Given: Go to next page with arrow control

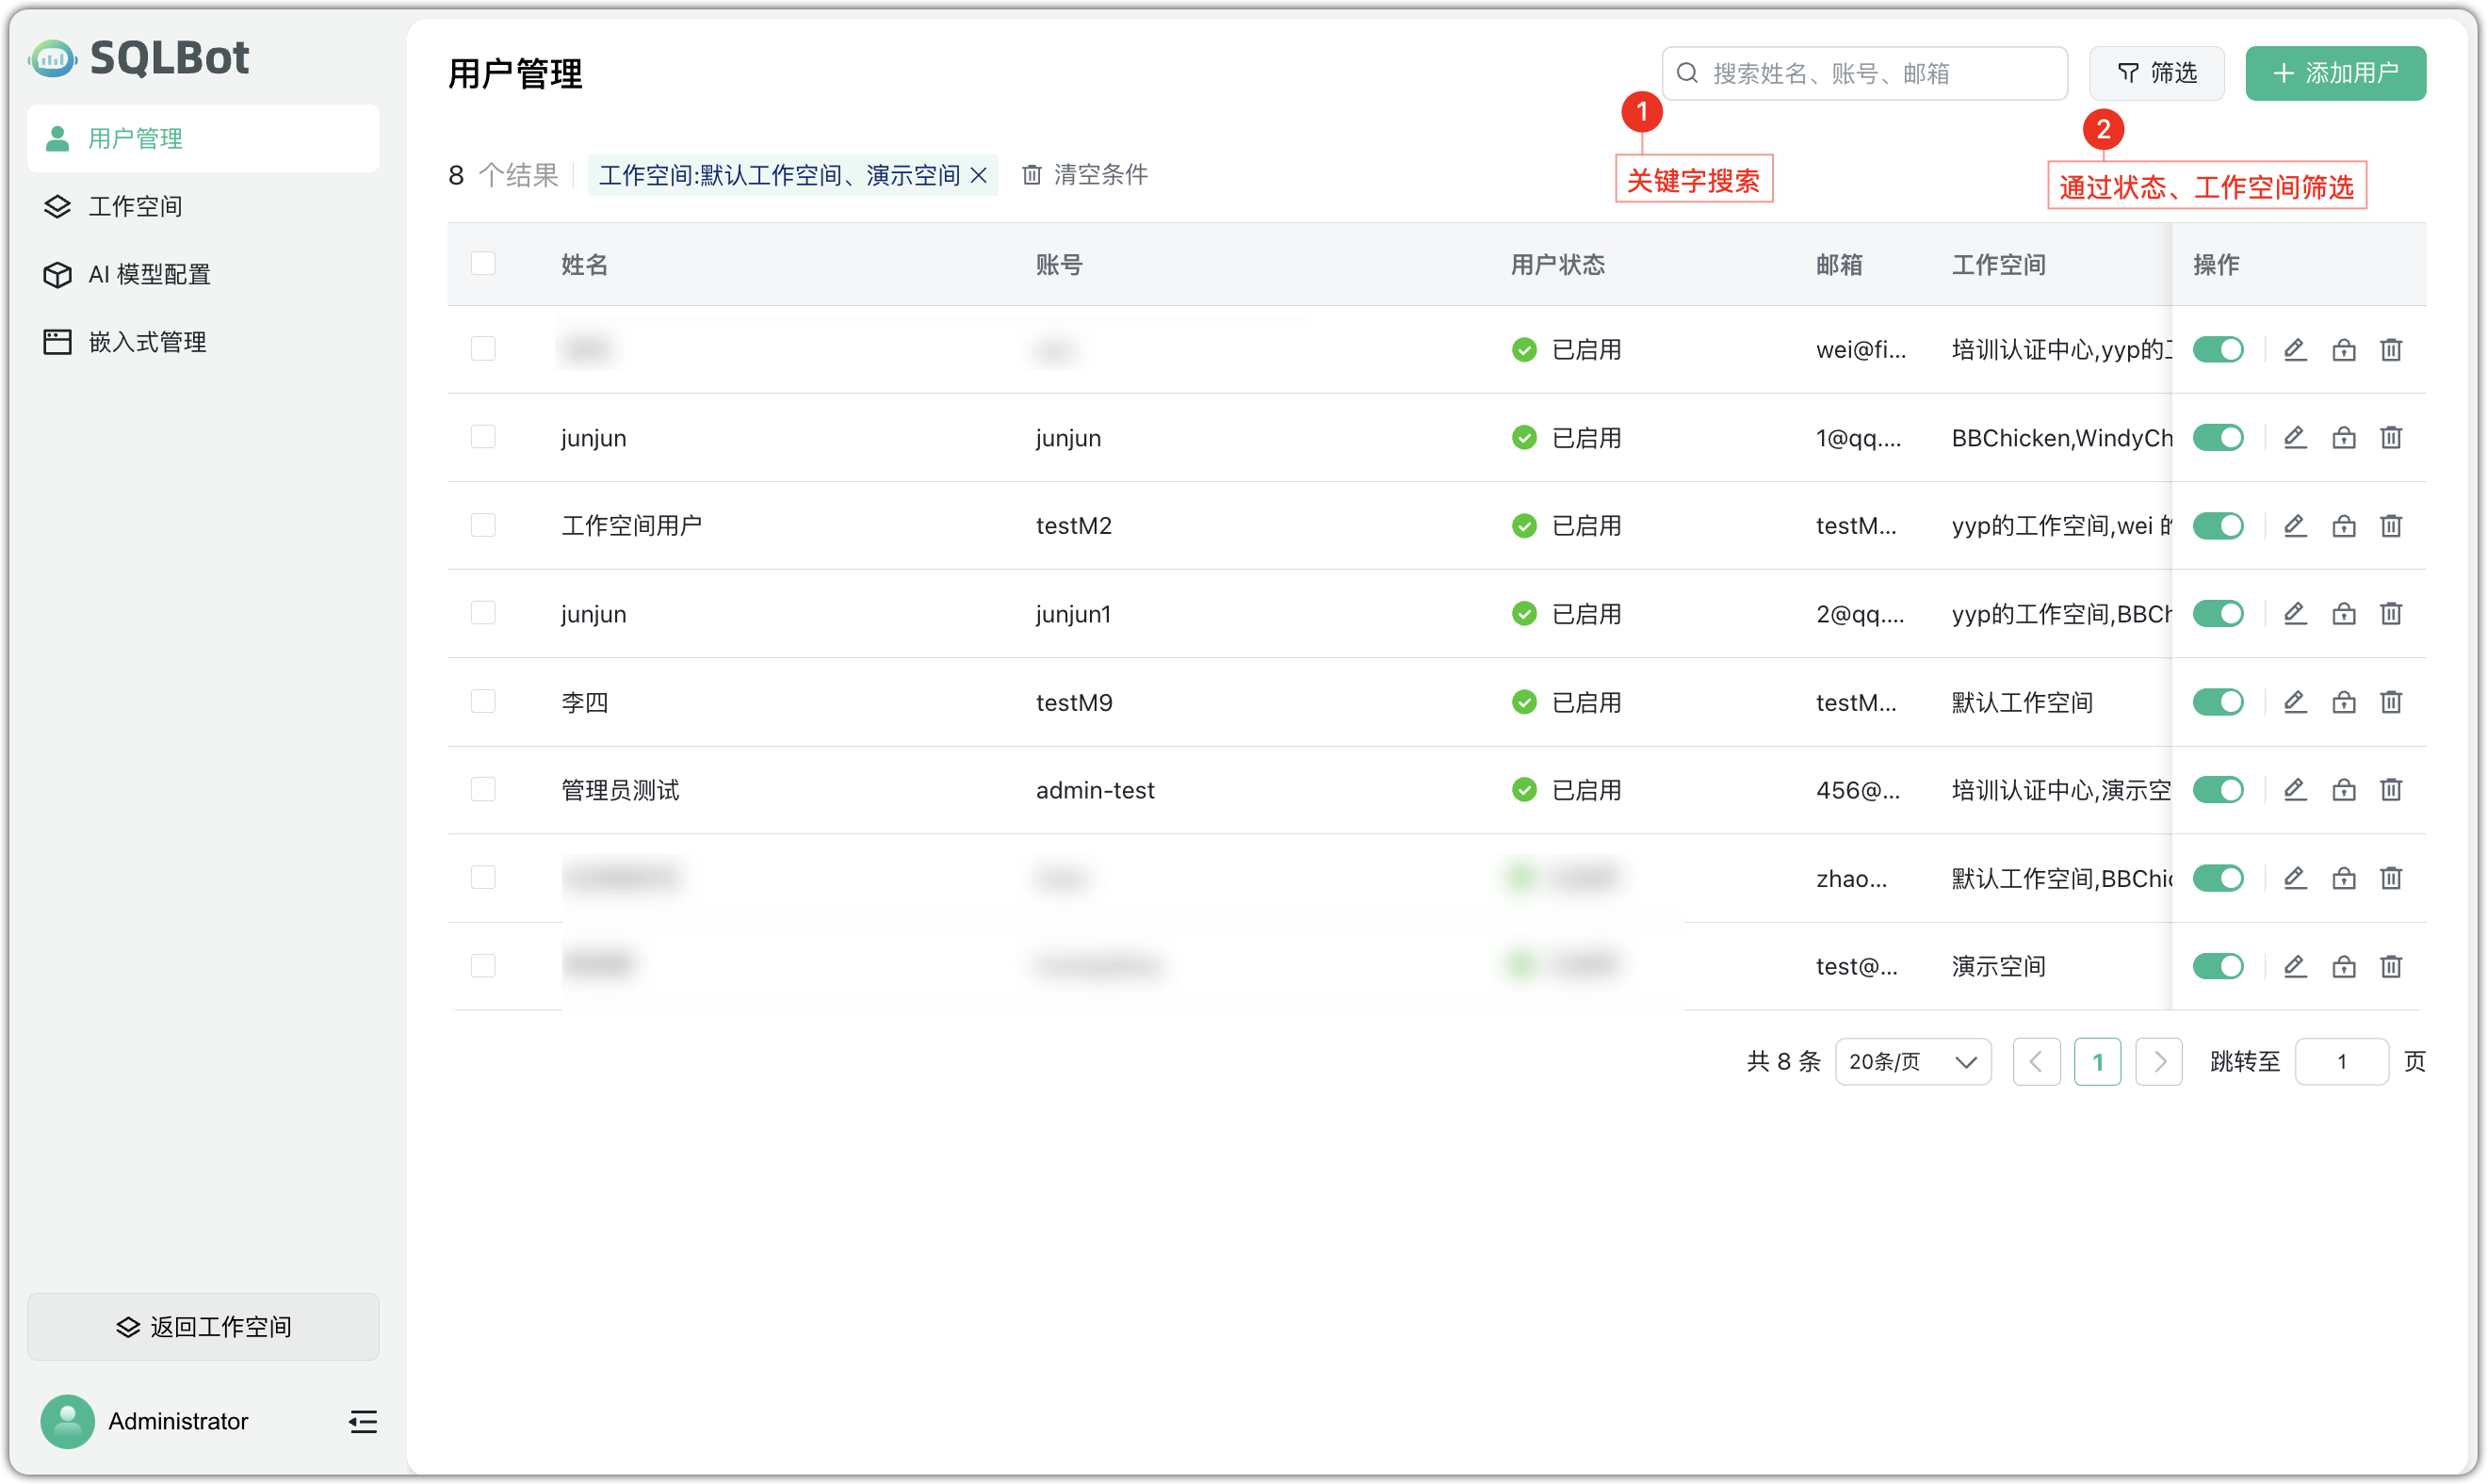Looking at the screenshot, I should [2159, 1061].
